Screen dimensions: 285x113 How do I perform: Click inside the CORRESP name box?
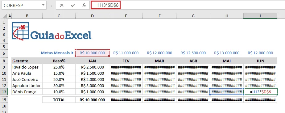click(x=22, y=5)
